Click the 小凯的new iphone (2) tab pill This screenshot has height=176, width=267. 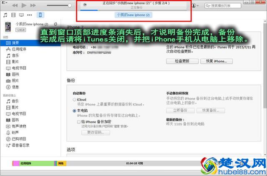pos(133,15)
